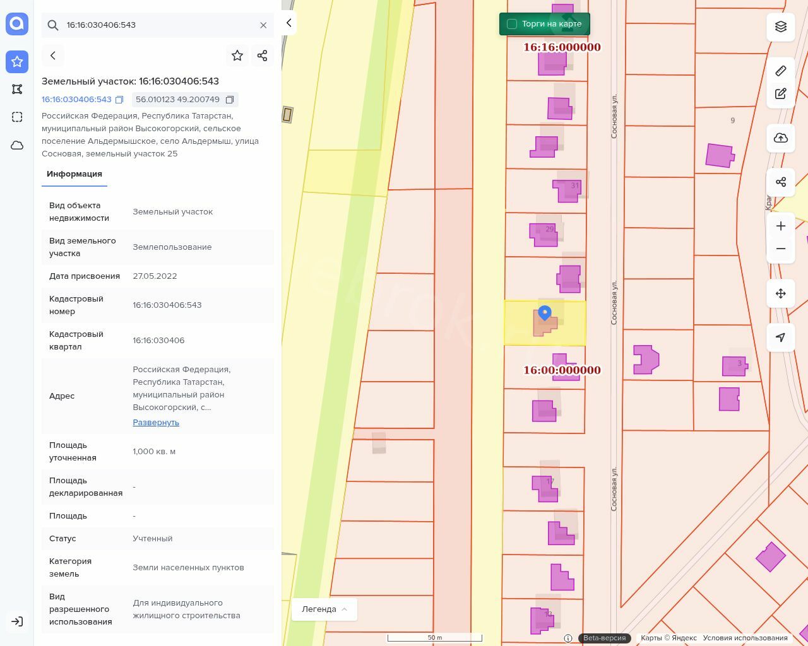Enable the Торги на карте checkbox
This screenshot has height=646, width=808.
point(512,24)
